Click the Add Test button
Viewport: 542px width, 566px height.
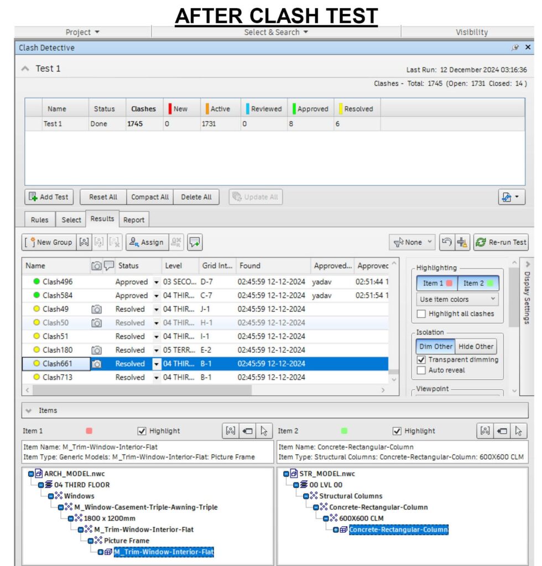(49, 197)
